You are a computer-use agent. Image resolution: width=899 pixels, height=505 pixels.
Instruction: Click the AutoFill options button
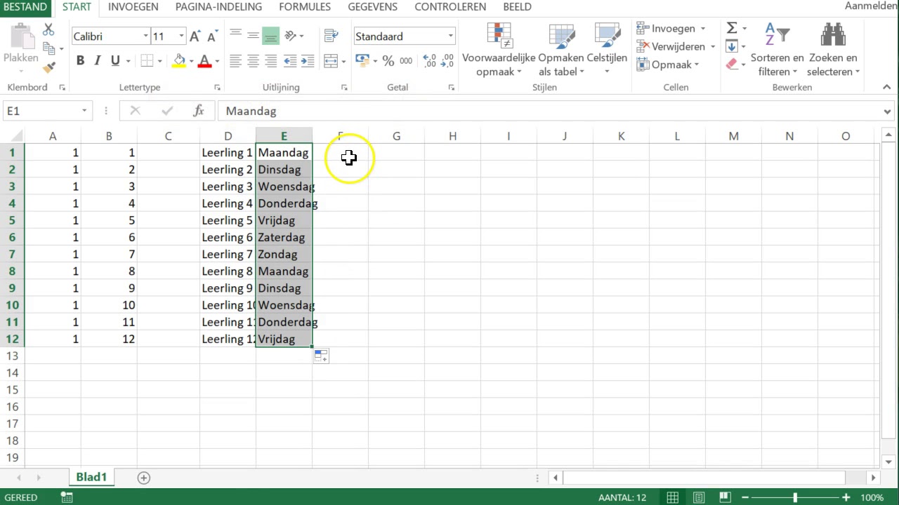(321, 356)
